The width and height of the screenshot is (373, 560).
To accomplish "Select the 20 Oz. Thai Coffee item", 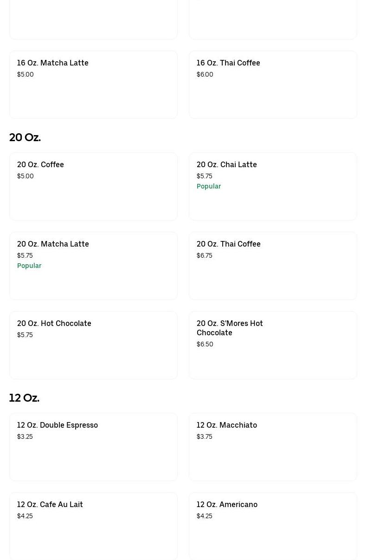I will (273, 266).
